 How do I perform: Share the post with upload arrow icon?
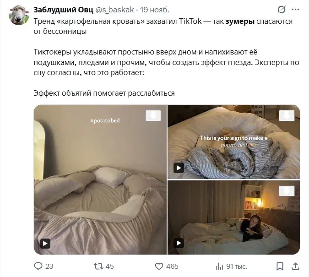(295, 266)
